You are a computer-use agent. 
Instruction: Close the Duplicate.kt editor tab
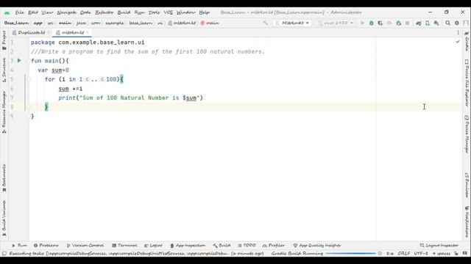pos(49,32)
